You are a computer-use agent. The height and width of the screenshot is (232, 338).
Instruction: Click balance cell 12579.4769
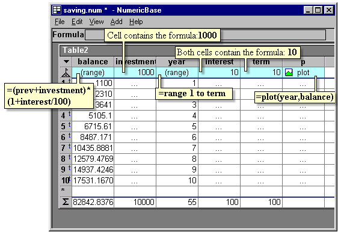coord(93,159)
